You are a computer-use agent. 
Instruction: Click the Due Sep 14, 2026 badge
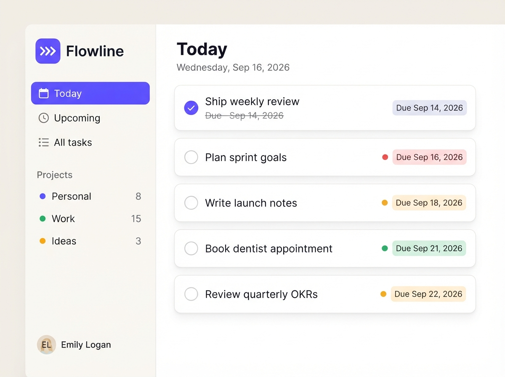point(430,108)
